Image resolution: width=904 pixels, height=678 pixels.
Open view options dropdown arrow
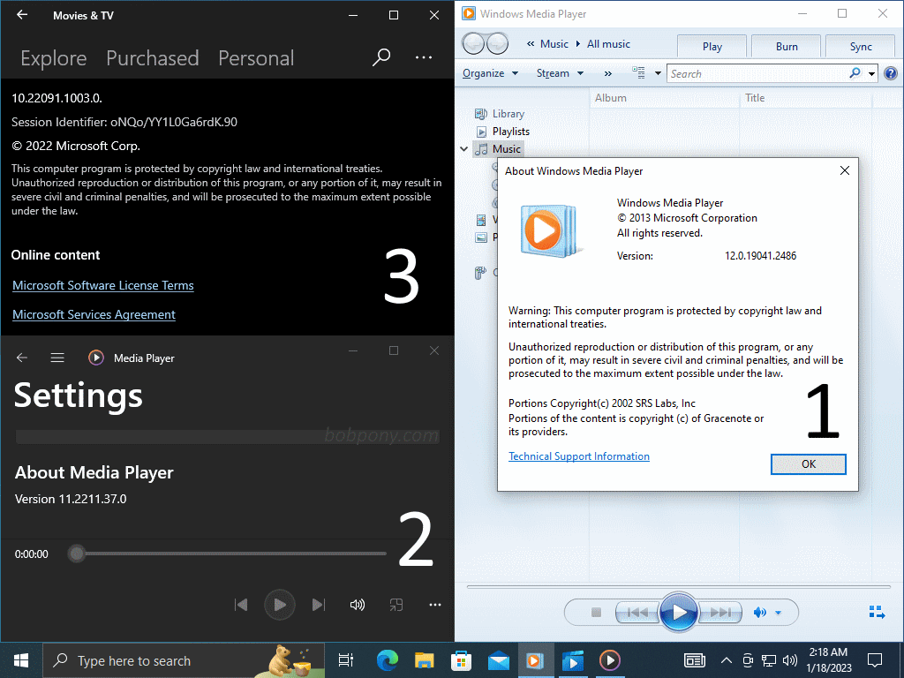click(x=657, y=73)
